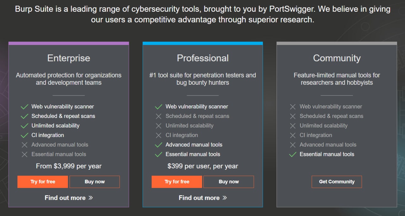Click checkmark beside Enterprise Unlimited scalability
Image resolution: width=405 pixels, height=216 pixels.
pos(25,126)
